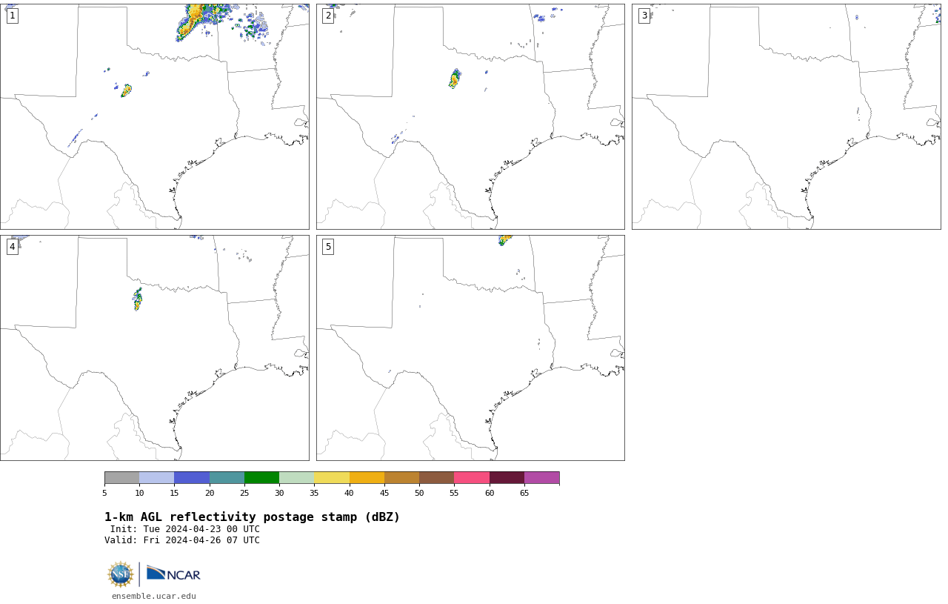Click the storm cell in panel 4
The image size is (948, 604).
coord(138,299)
